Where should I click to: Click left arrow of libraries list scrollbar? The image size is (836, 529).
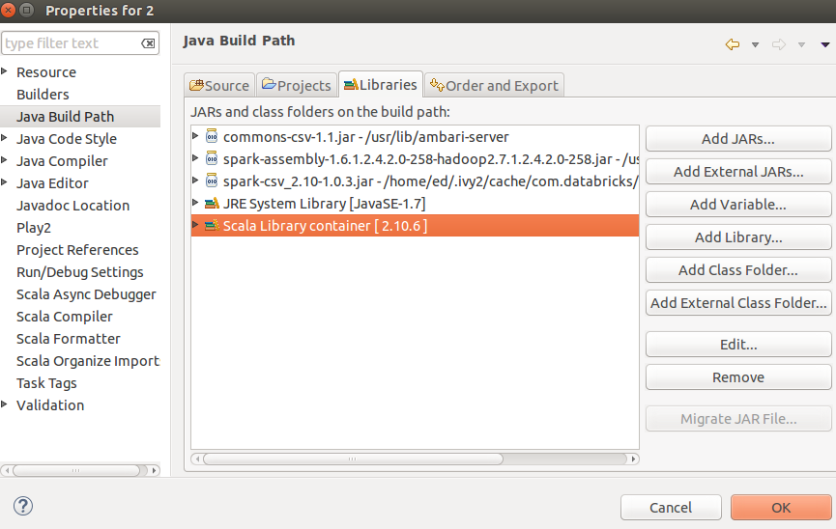[197, 459]
